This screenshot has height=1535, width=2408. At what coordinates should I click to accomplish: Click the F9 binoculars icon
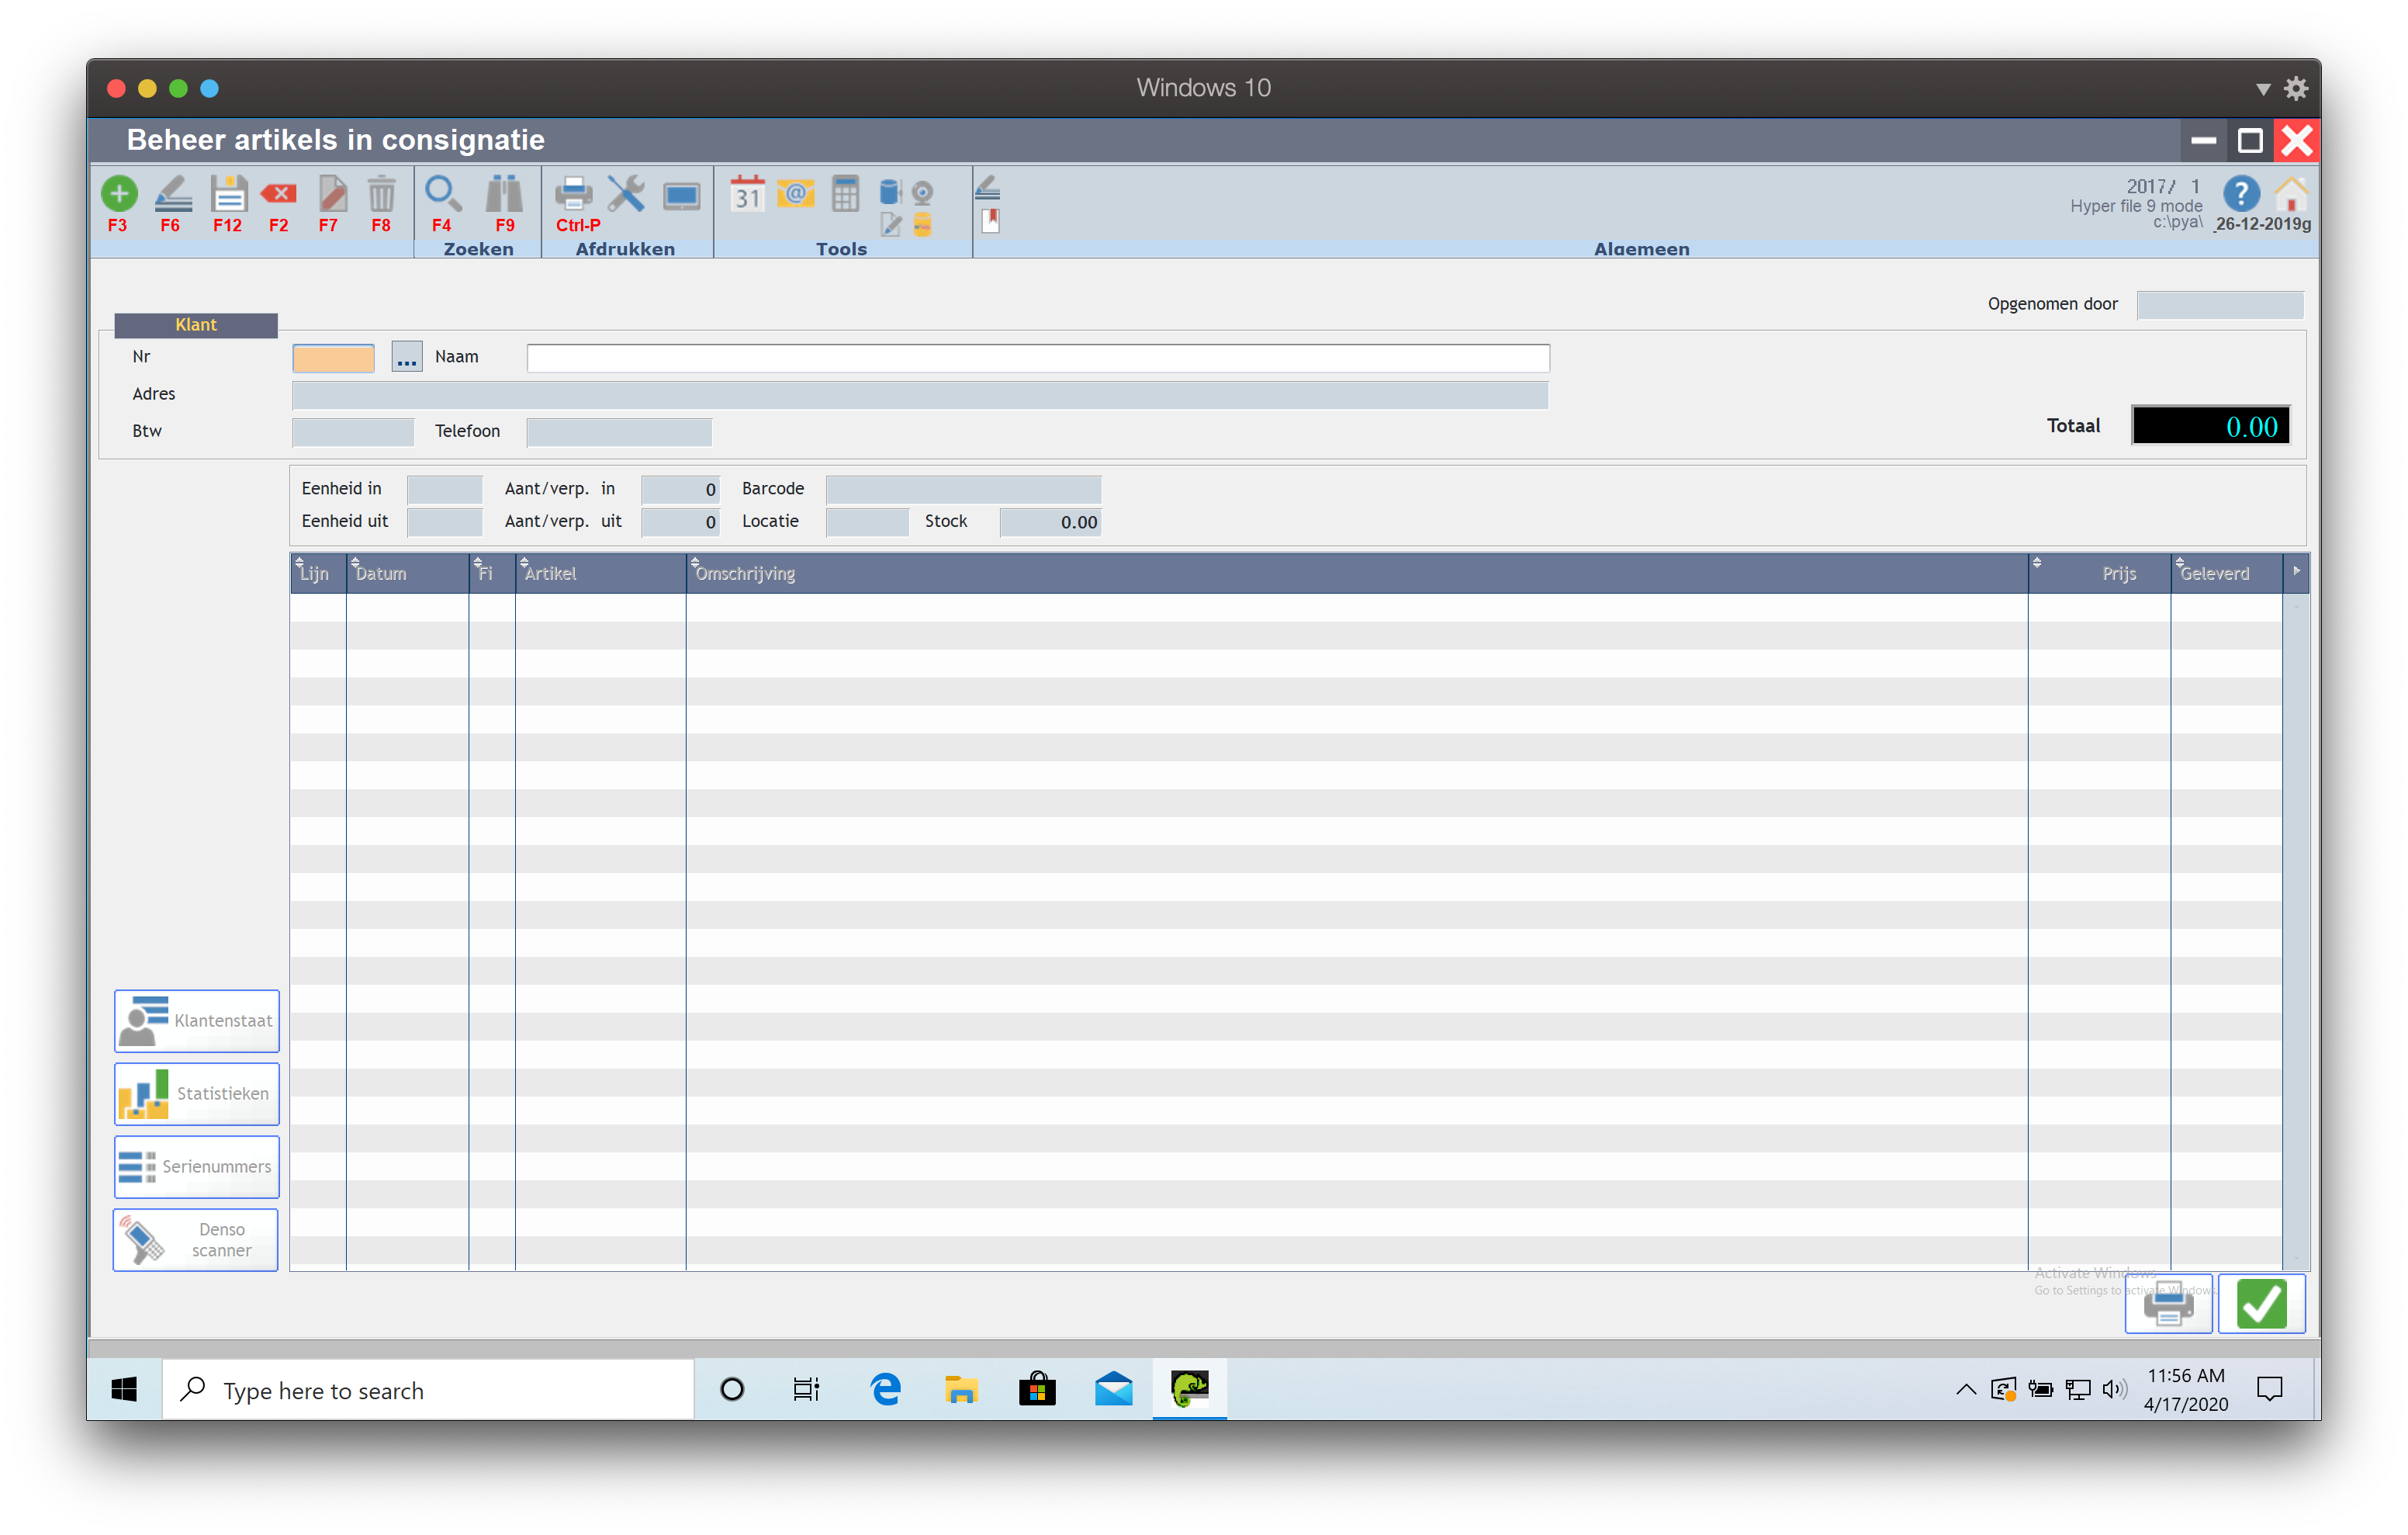click(504, 194)
